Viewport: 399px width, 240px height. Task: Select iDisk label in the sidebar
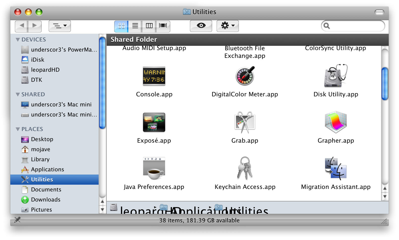point(38,60)
